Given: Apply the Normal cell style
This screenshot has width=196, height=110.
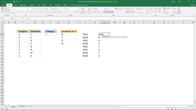Looking at the screenshot, I should click(x=108, y=9).
